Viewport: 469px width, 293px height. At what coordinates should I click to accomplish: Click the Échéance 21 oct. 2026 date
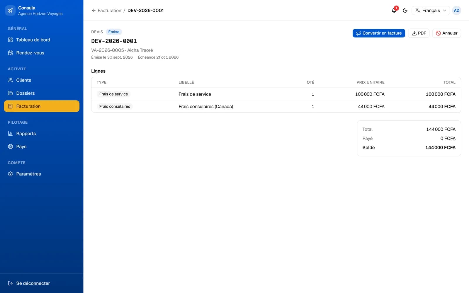(158, 57)
